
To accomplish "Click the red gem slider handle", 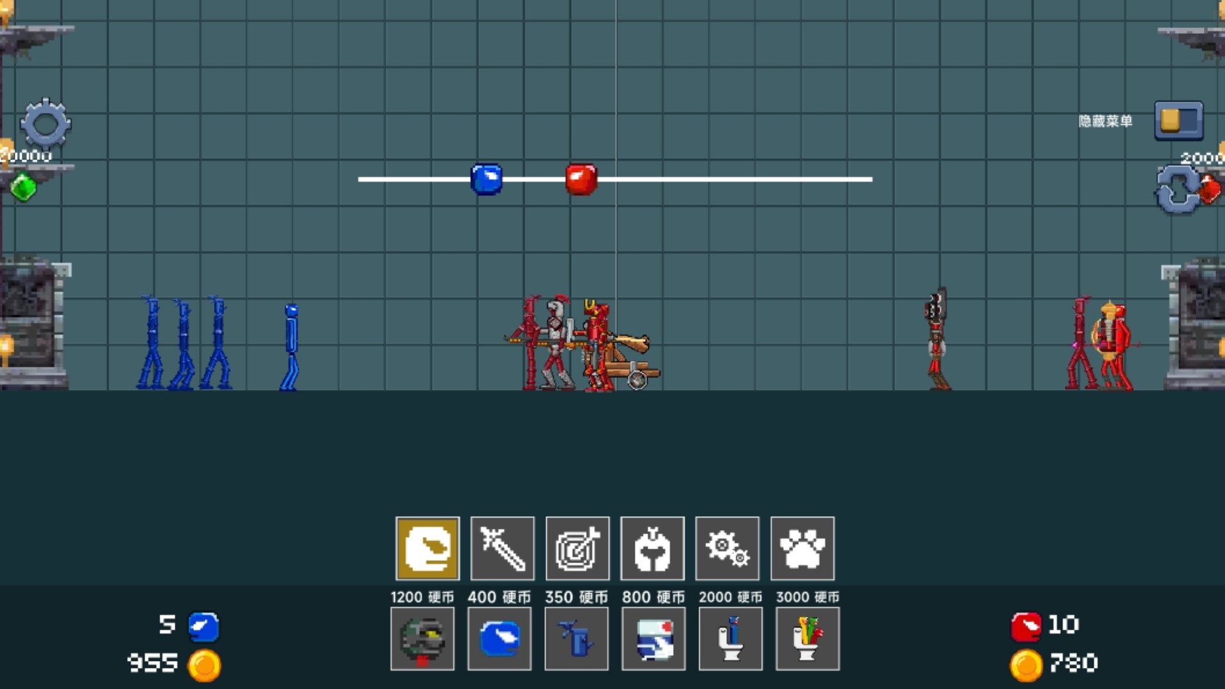I will tap(581, 179).
